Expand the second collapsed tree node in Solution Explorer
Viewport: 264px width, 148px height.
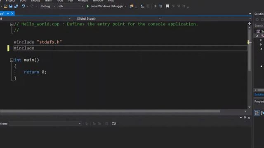click(261, 44)
